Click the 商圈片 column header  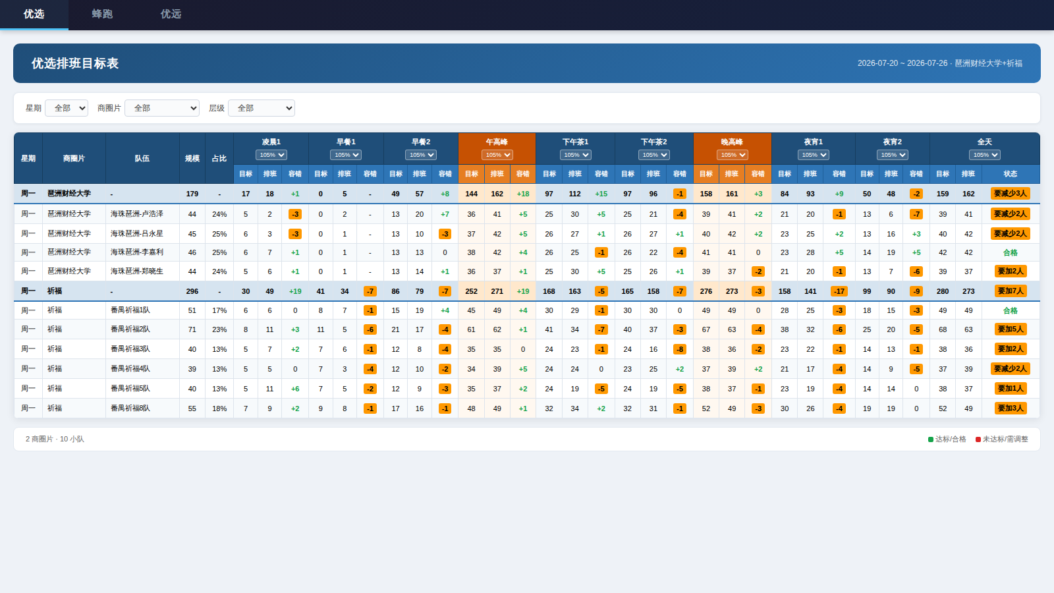pos(74,158)
